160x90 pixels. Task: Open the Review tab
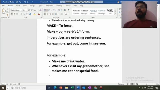point(68,6)
